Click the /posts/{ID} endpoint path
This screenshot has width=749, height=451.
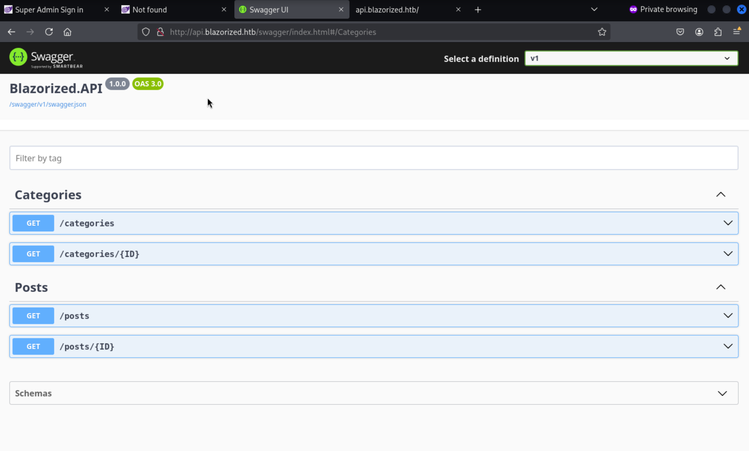tap(87, 347)
